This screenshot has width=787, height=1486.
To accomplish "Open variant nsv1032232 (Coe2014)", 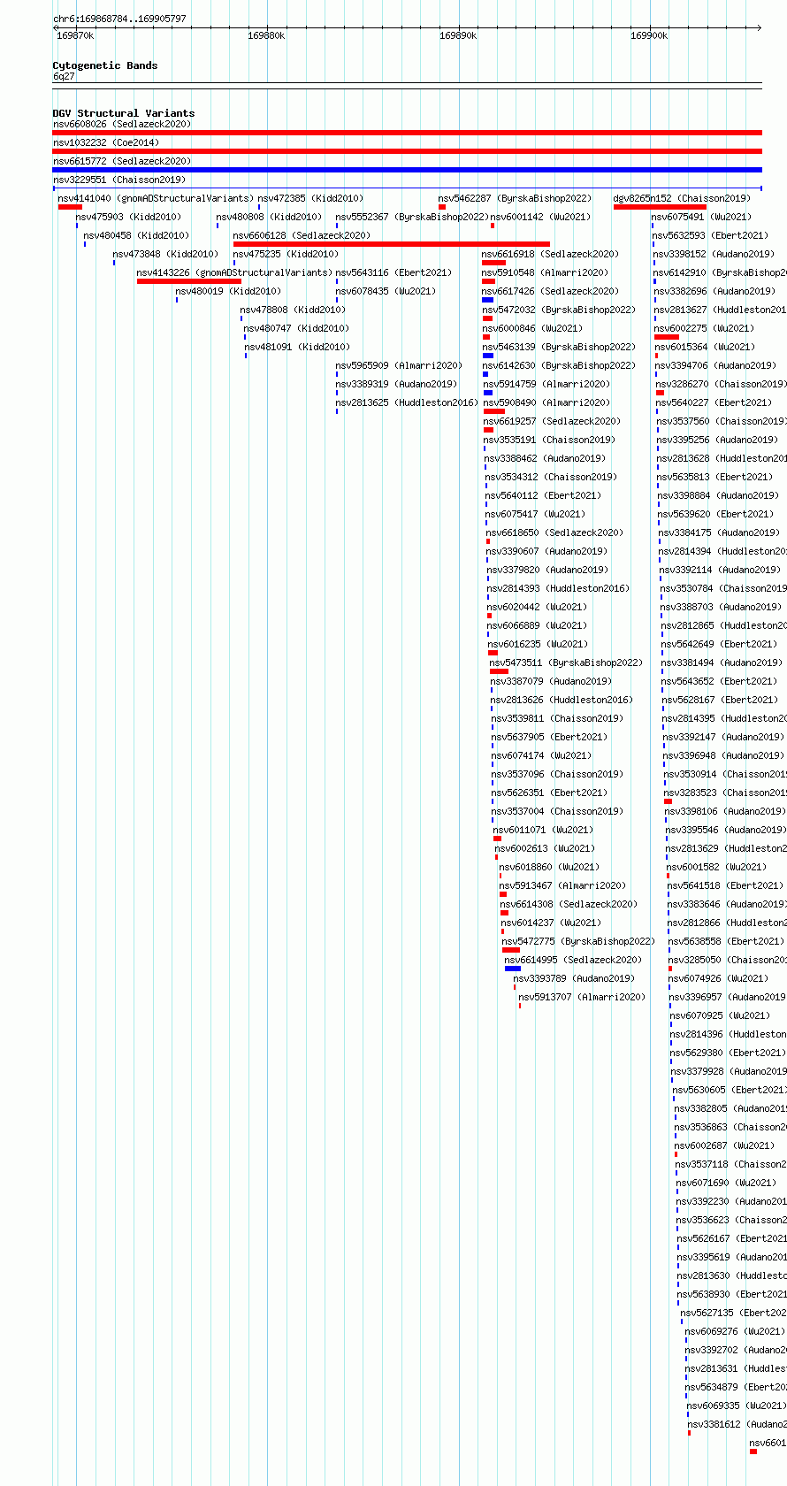I will 106,142.
